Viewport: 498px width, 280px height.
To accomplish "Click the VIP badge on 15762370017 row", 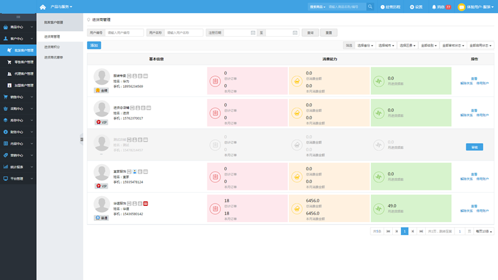I will tap(101, 122).
